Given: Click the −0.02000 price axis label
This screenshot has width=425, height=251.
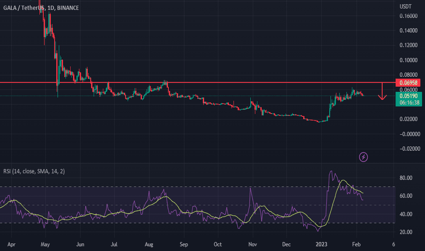Looking at the screenshot, I should pyautogui.click(x=409, y=149).
